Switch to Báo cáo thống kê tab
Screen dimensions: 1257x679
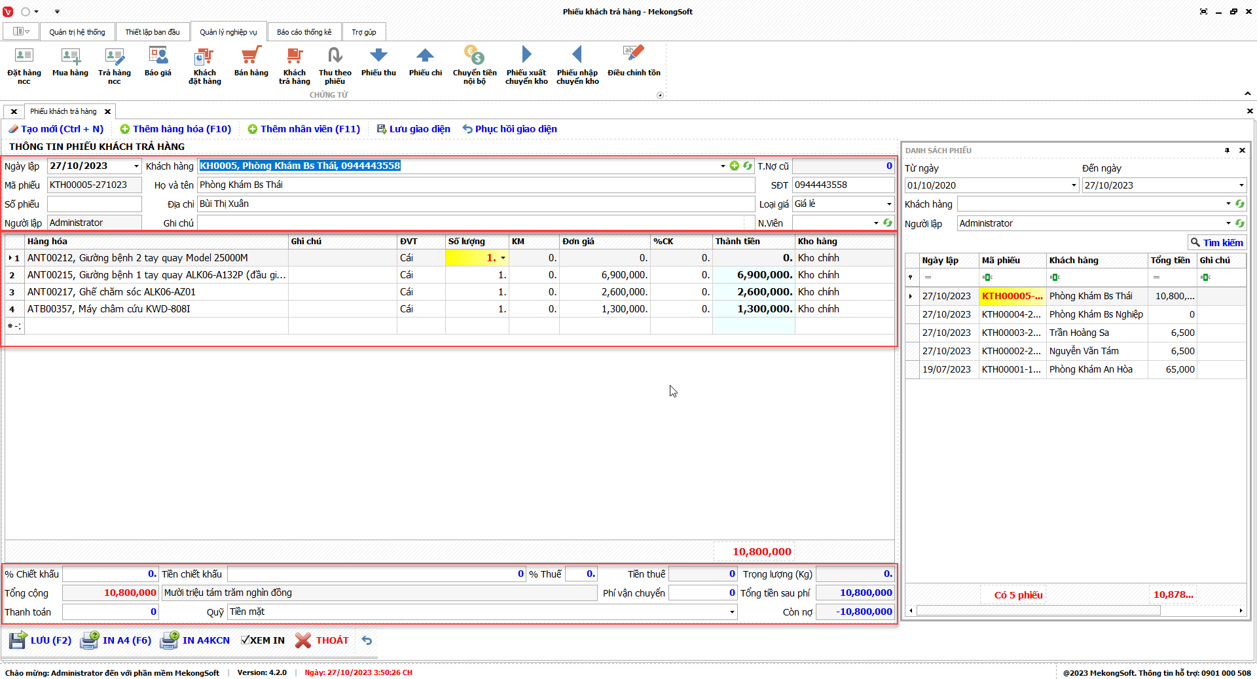click(304, 32)
